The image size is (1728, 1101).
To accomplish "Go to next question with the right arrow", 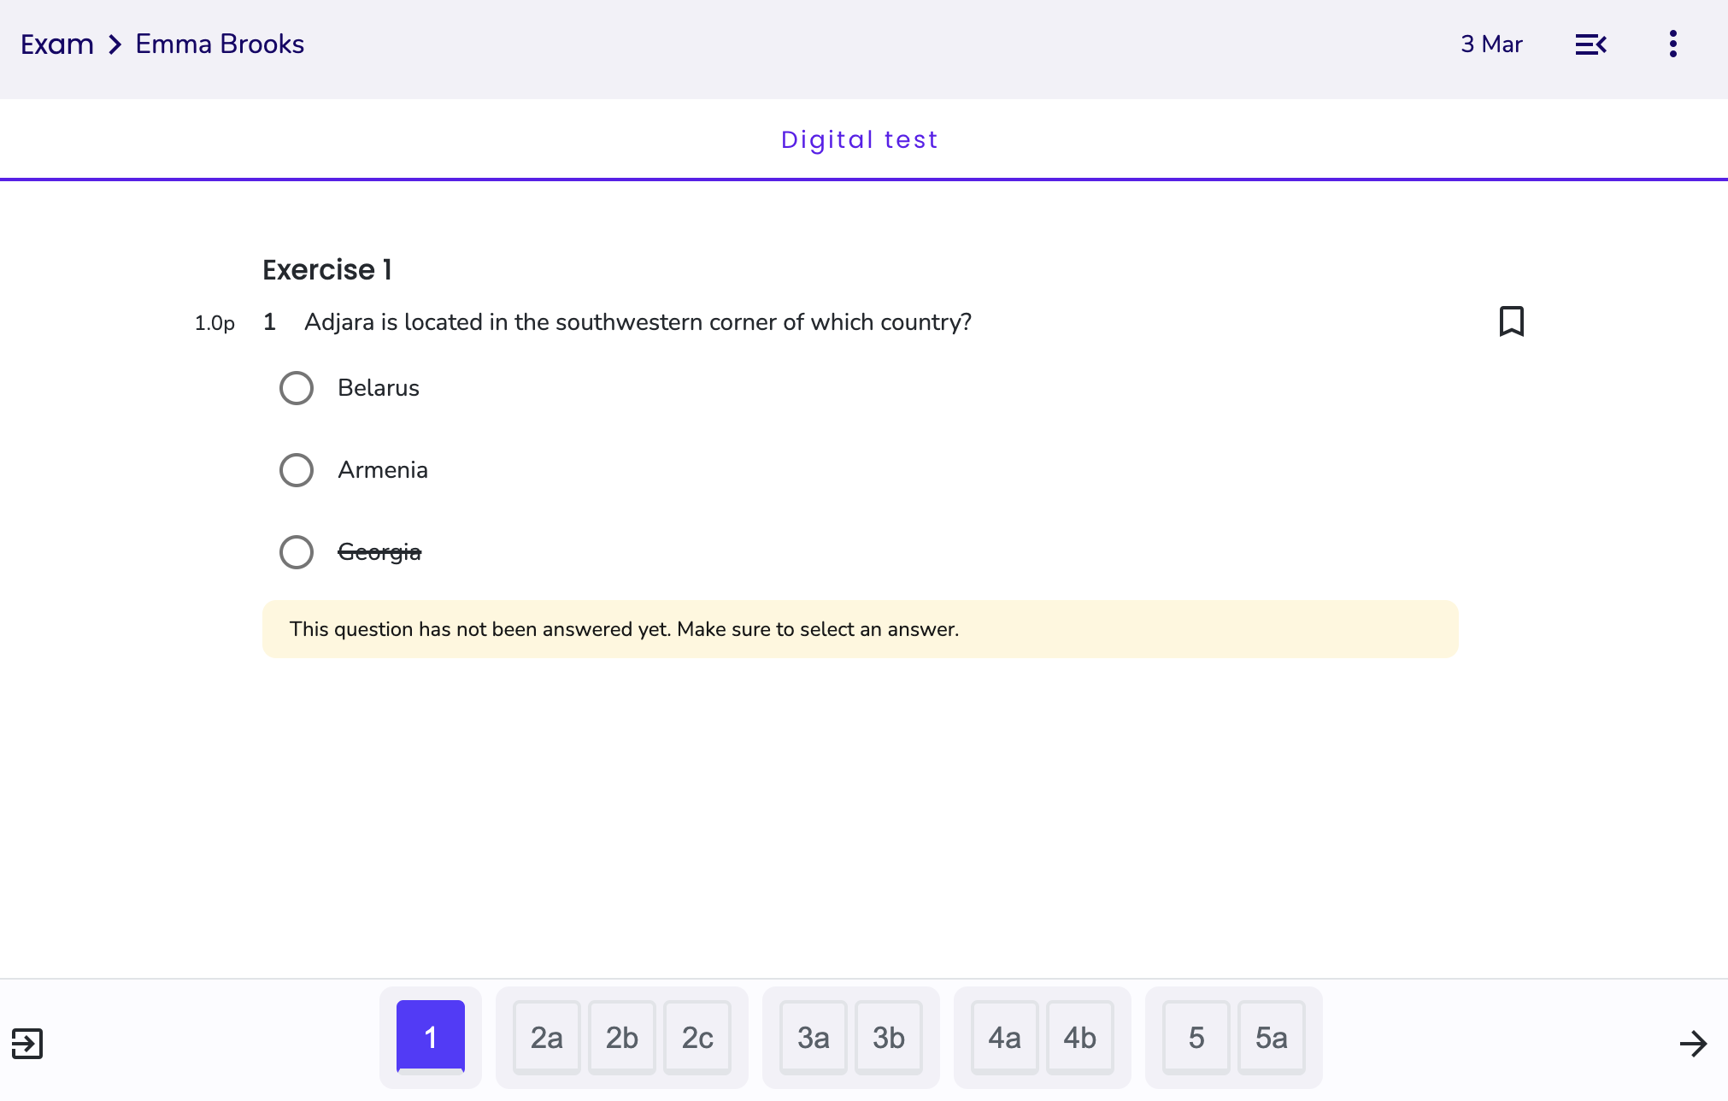I will tap(1693, 1043).
